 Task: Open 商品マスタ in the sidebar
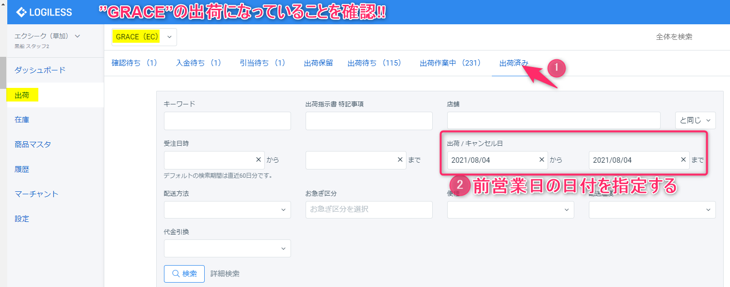(x=33, y=144)
